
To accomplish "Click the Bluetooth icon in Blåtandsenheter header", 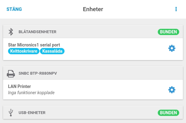I will (x=11, y=32).
